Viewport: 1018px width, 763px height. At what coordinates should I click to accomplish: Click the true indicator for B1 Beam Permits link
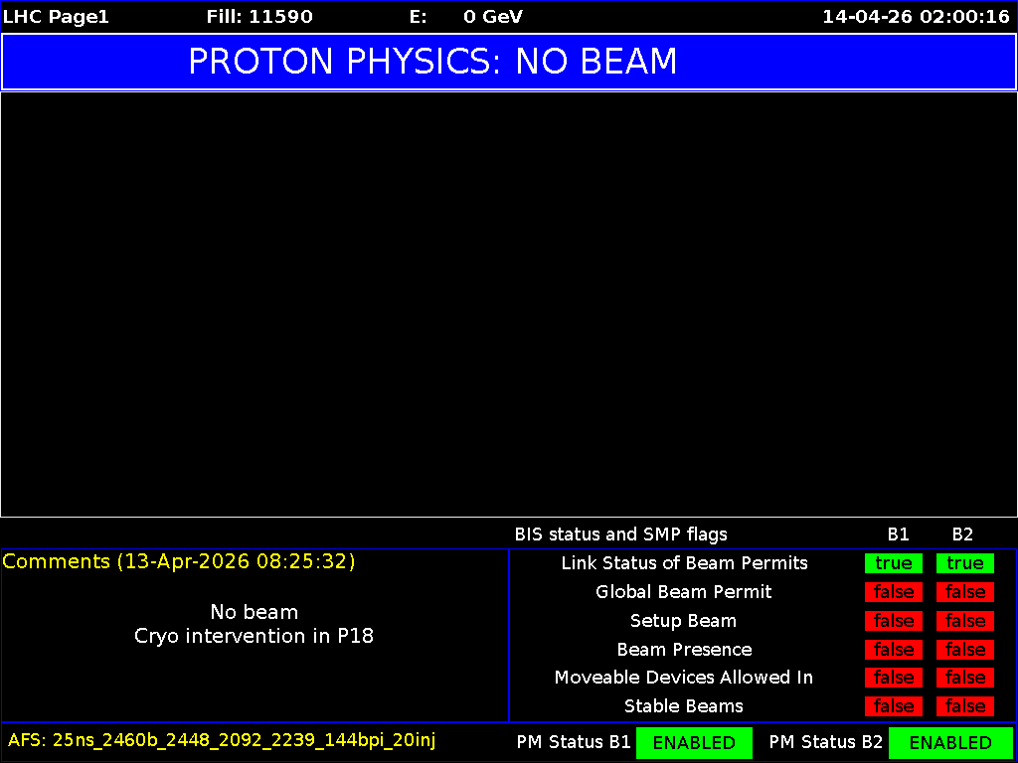coord(893,563)
